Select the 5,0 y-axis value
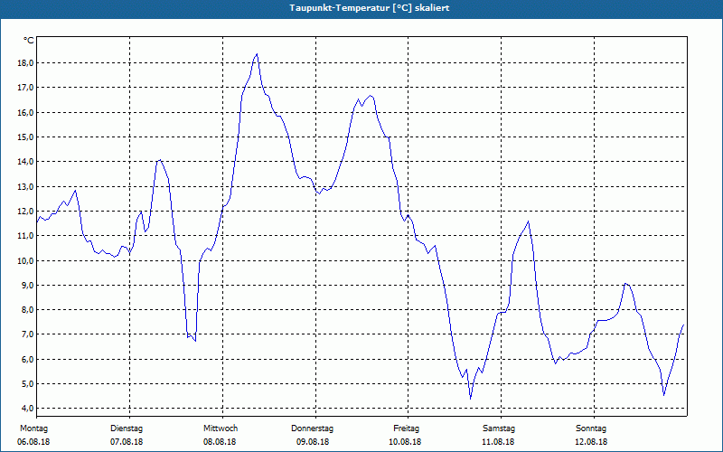The height and width of the screenshot is (452, 723). (27, 383)
